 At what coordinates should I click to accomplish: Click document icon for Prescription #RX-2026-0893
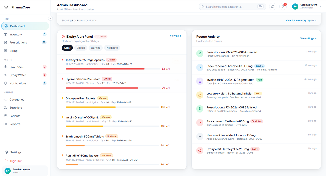click(200, 109)
